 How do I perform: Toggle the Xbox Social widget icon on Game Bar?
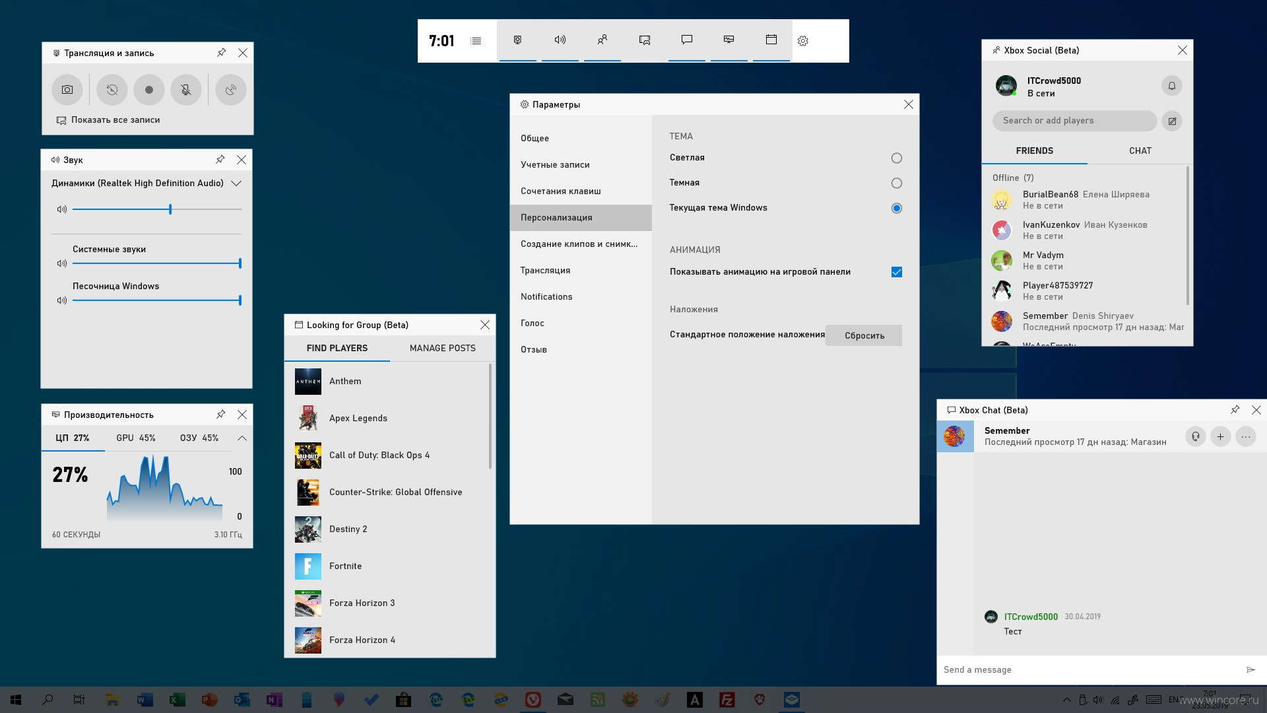click(602, 40)
